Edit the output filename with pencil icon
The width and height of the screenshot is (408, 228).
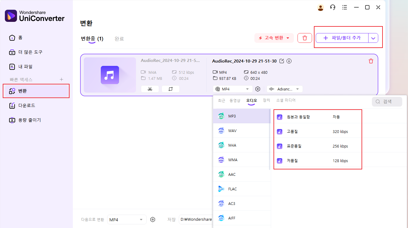[x=282, y=61]
